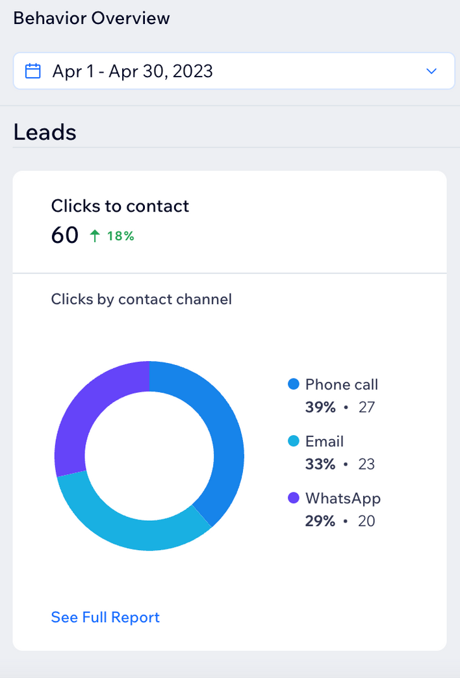This screenshot has height=678, width=460.
Task: Open the Apr 1 - Apr 30, 2023 date selector
Action: tap(133, 71)
